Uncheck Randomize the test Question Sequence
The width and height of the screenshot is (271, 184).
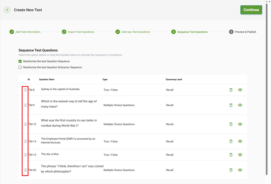coord(20,61)
